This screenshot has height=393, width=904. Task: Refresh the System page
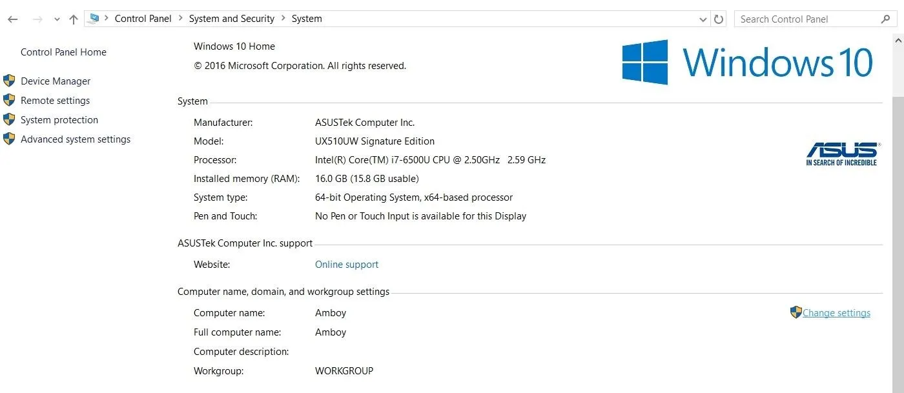click(x=719, y=19)
